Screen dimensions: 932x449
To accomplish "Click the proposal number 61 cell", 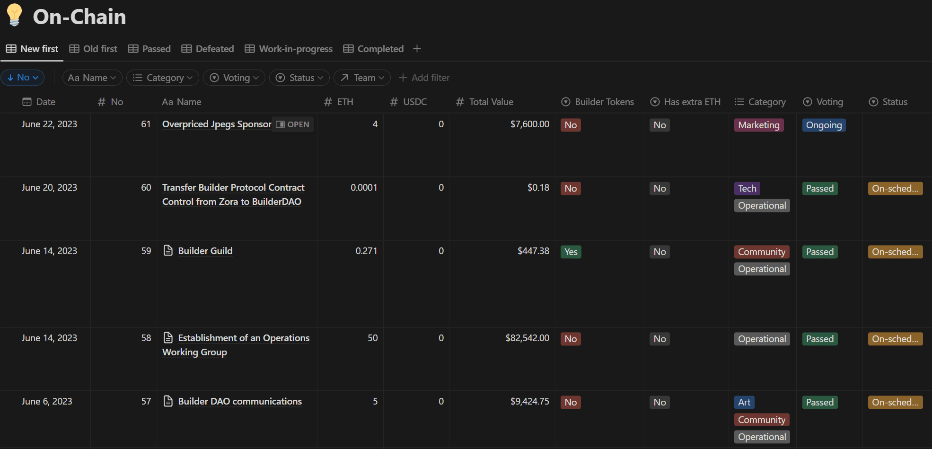I will tap(146, 124).
